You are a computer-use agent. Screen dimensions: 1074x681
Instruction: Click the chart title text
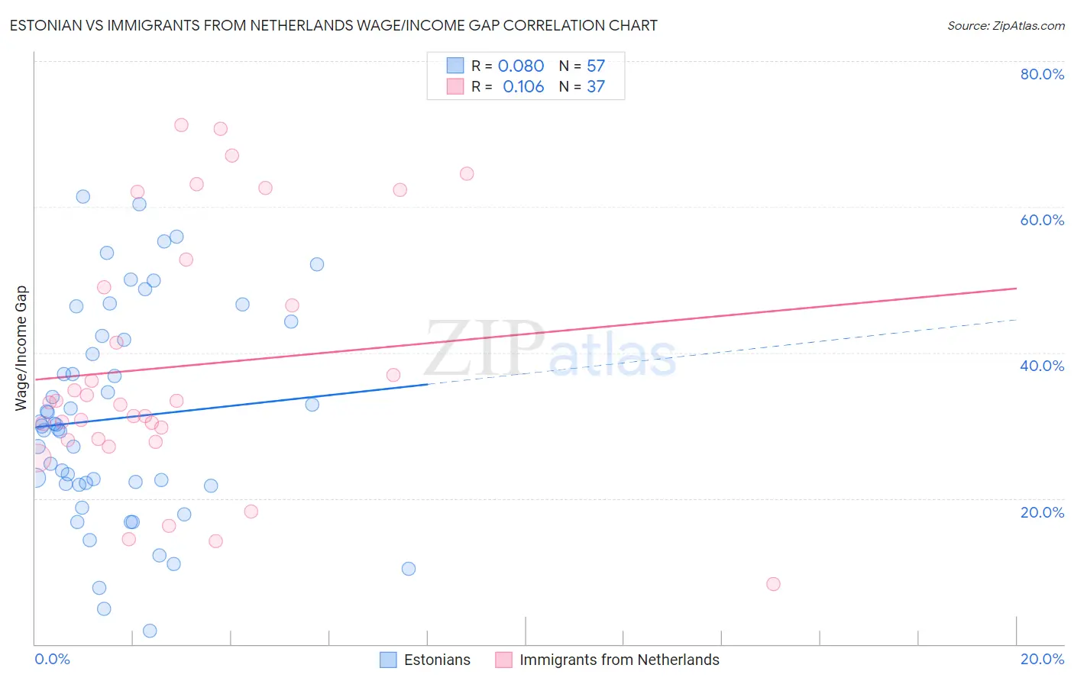333,25
